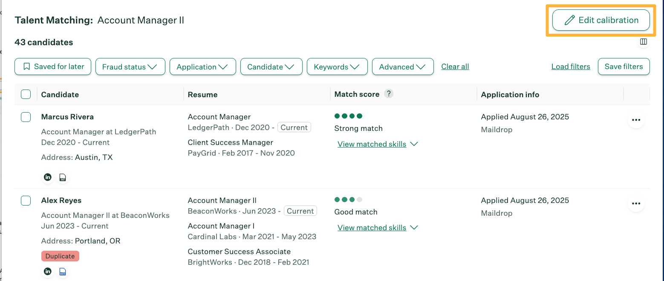Open Alex Reyes's LinkedIn profile icon
664x281 pixels.
(47, 271)
